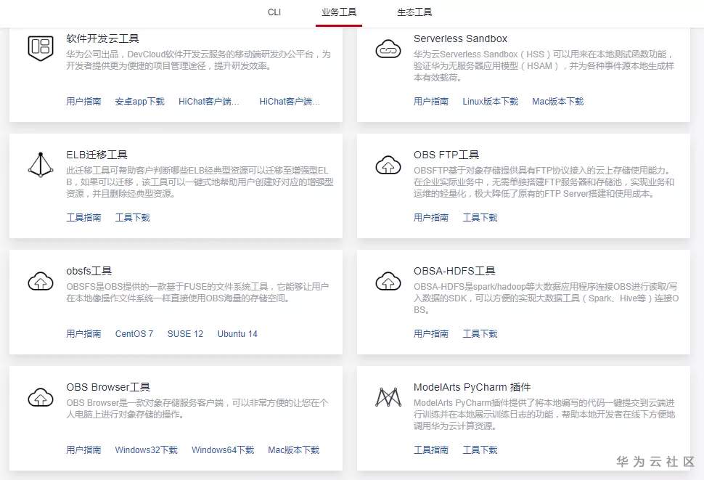
Task: Open 用户指南 for 软件开发云工具
Action: [83, 102]
